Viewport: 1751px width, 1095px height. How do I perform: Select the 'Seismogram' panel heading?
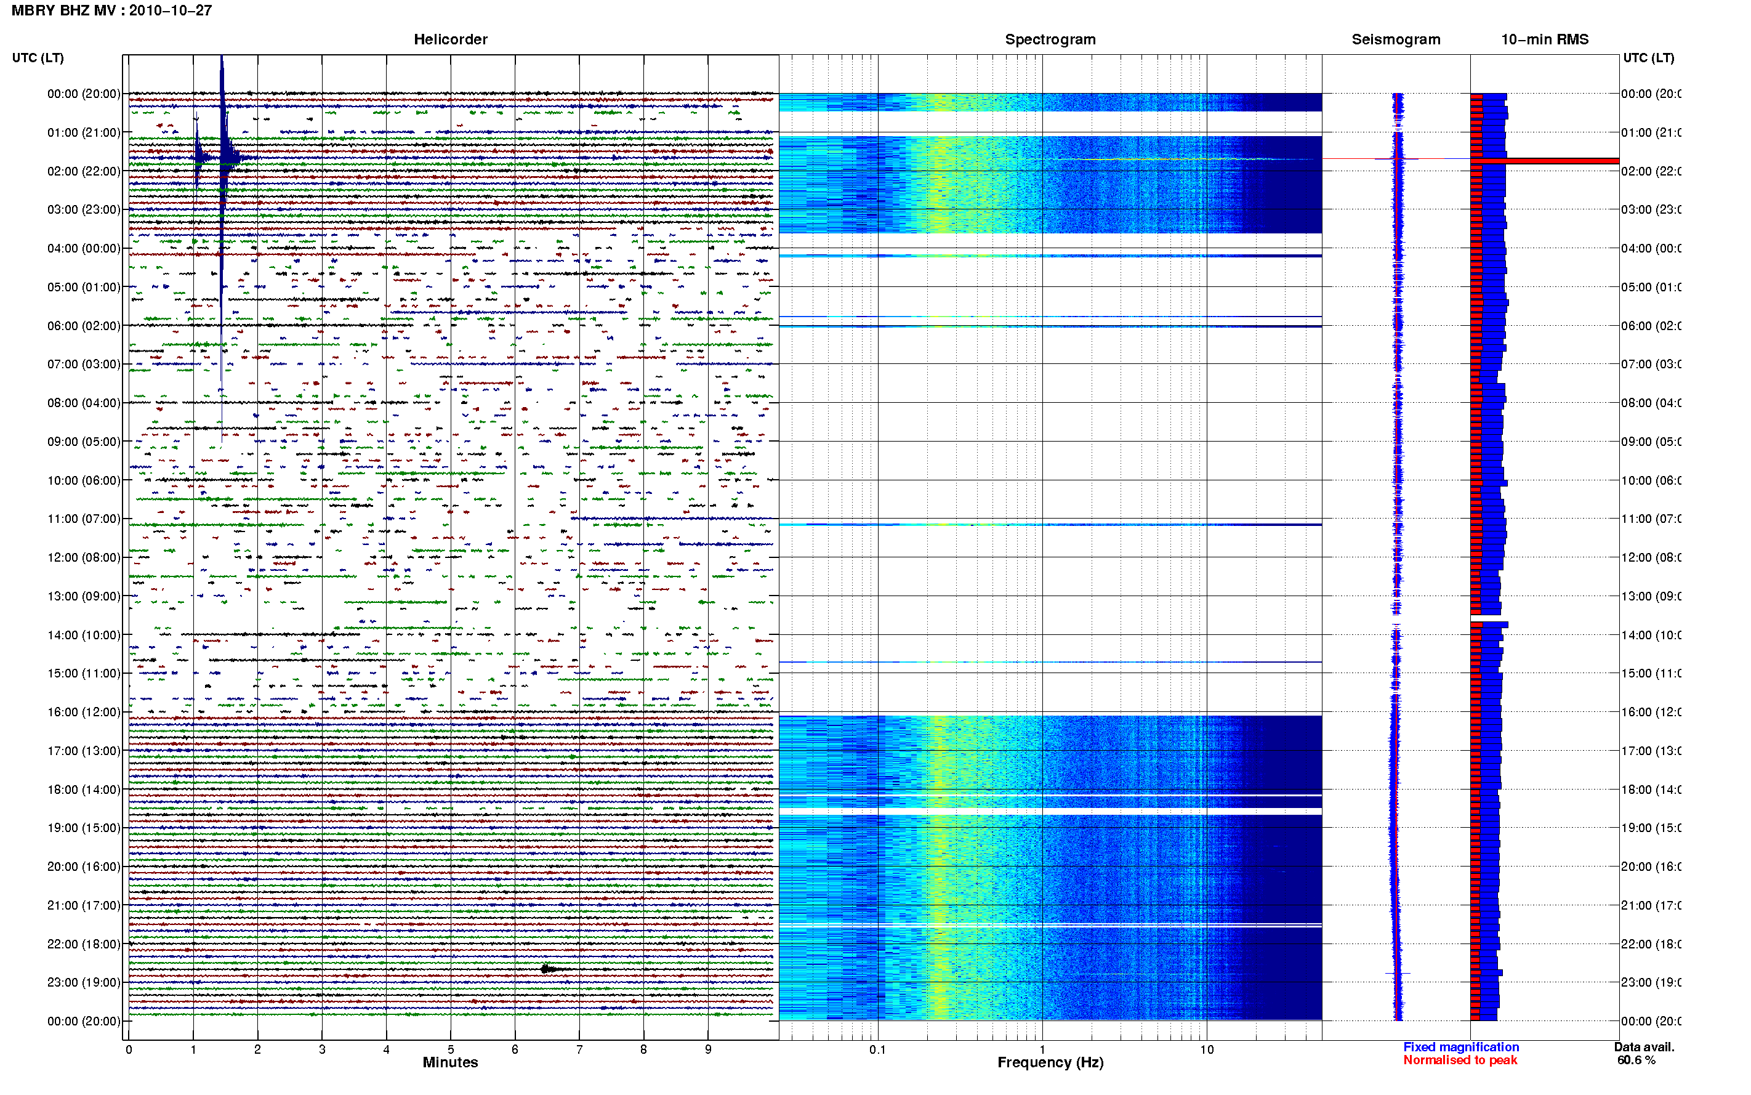(x=1396, y=40)
